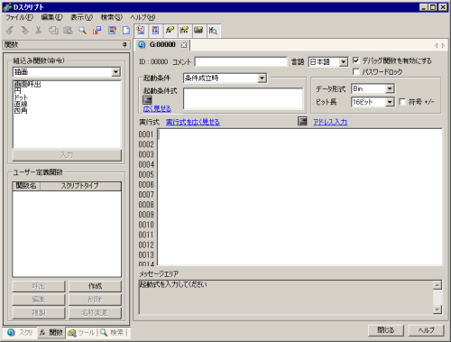Open the 編集(E) menu
This screenshot has width=451, height=342.
click(51, 17)
